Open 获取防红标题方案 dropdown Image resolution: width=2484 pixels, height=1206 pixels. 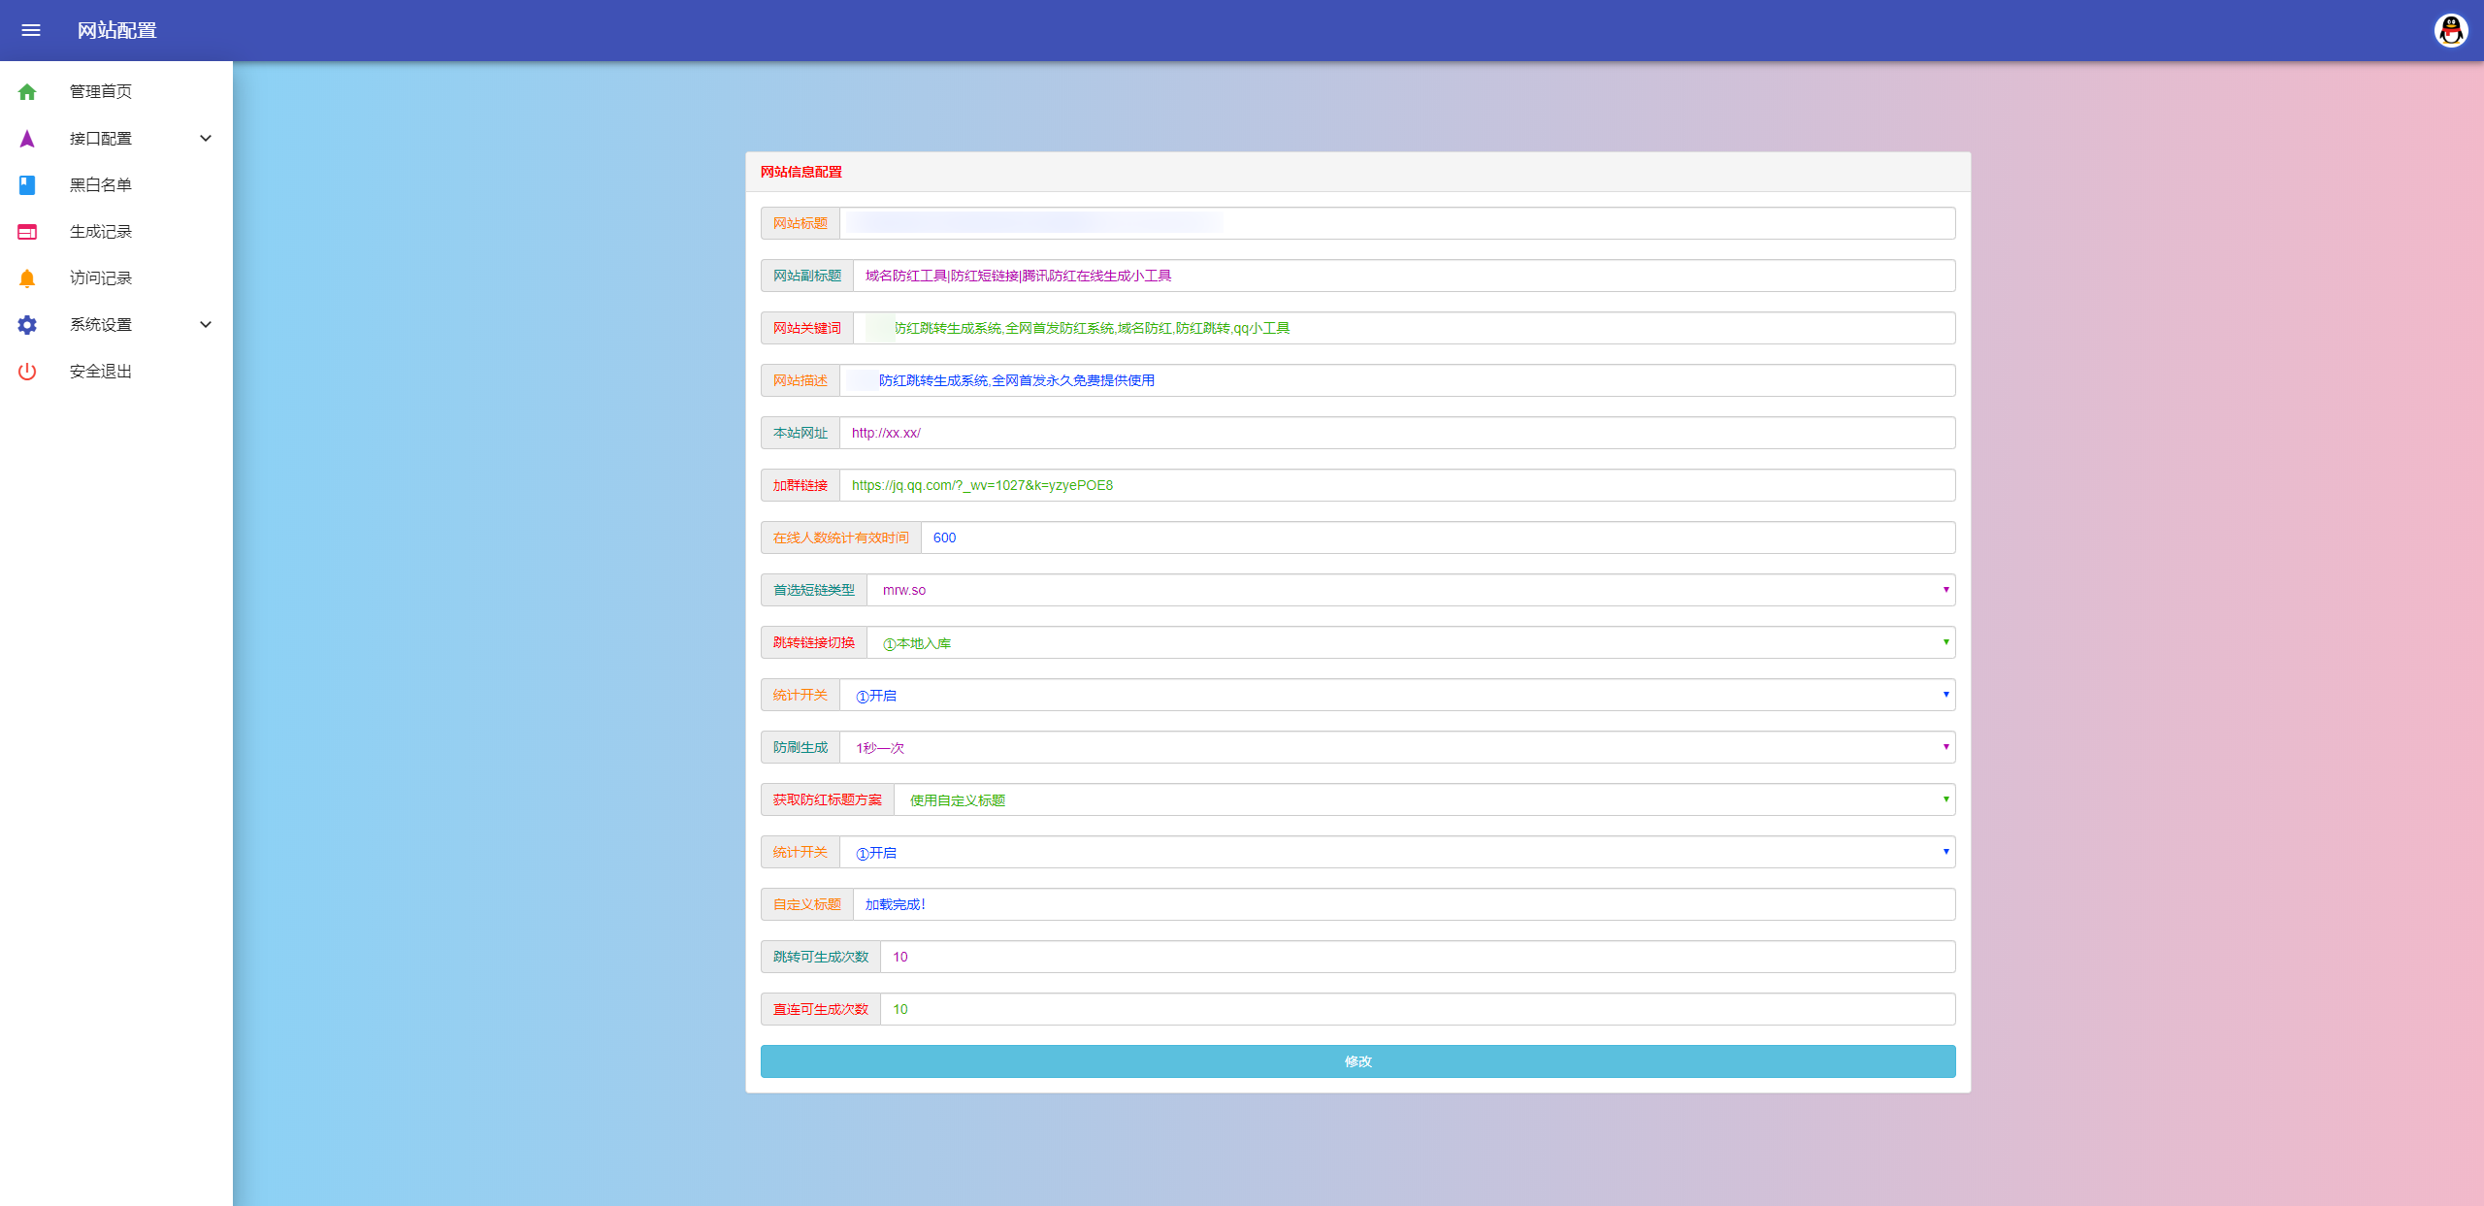click(1424, 799)
